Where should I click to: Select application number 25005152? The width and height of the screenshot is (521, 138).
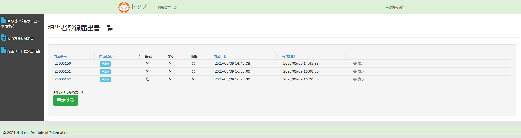(x=63, y=79)
